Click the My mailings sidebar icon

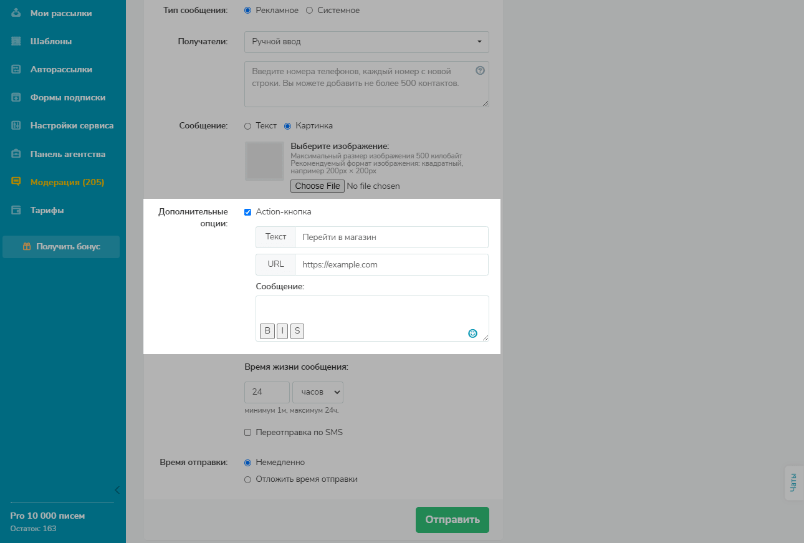[x=17, y=13]
